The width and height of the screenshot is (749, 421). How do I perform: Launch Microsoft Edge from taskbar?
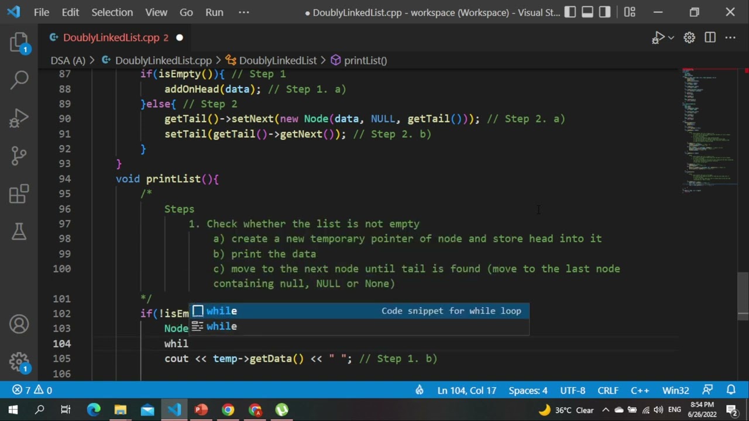94,410
